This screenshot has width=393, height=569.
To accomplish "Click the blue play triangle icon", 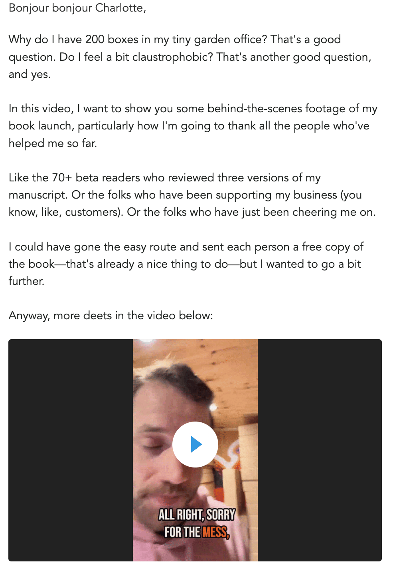I will pos(196,444).
